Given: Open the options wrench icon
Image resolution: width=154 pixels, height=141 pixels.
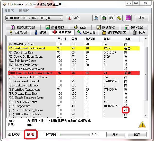Looking at the screenshot, I should point(119,18).
